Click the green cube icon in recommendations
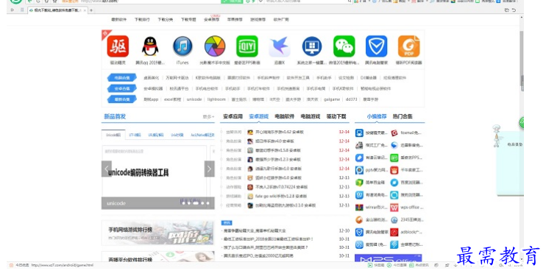Image resolution: width=546 pixels, height=279 pixels. coord(359,183)
